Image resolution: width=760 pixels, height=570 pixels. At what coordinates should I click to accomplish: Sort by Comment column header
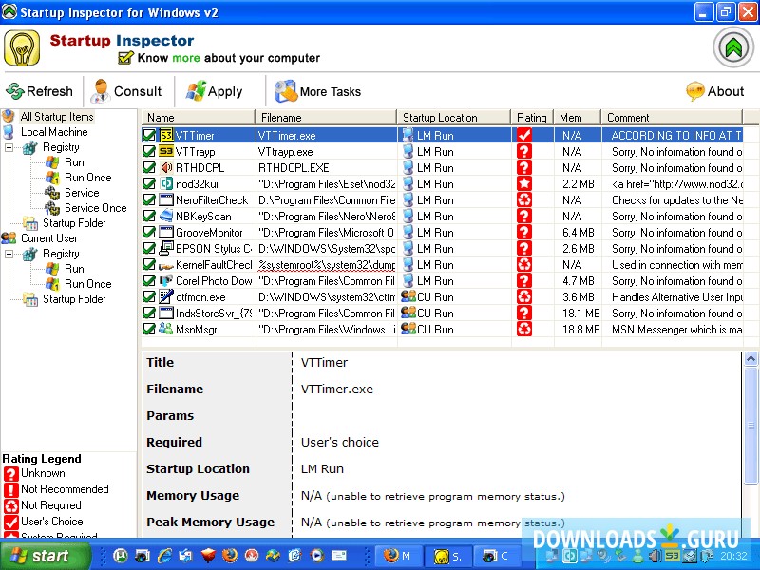[x=672, y=117]
